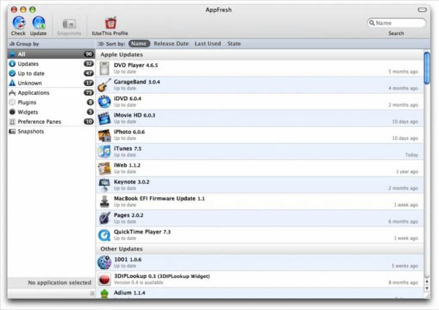
Task: Click the '8 months ago' label
Action: click(x=403, y=282)
